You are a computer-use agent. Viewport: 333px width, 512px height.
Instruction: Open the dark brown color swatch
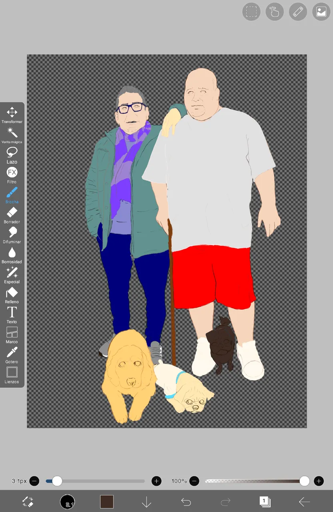coord(107,502)
